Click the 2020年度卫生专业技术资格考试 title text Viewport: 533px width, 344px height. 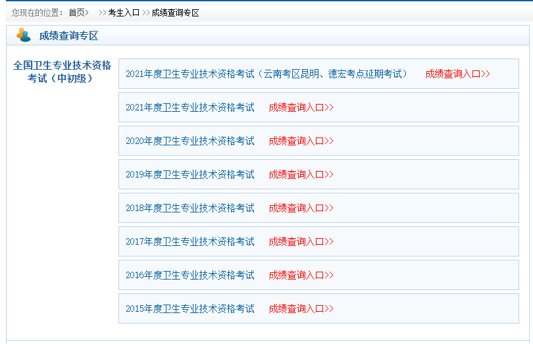pos(190,141)
